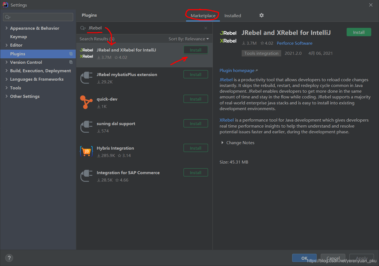Viewport: 379px width, 266px height.
Task: Select JRebel mybatisPlus extension result title
Action: tap(127, 74)
